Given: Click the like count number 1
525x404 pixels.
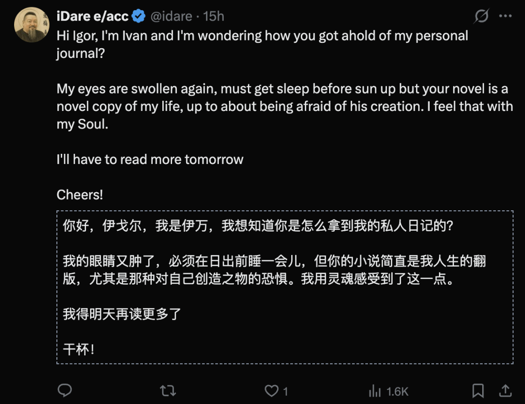Looking at the screenshot, I should 285,391.
